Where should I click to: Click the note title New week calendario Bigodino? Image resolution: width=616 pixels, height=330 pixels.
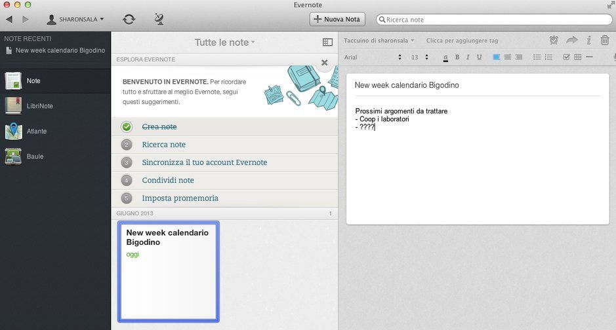(x=407, y=85)
